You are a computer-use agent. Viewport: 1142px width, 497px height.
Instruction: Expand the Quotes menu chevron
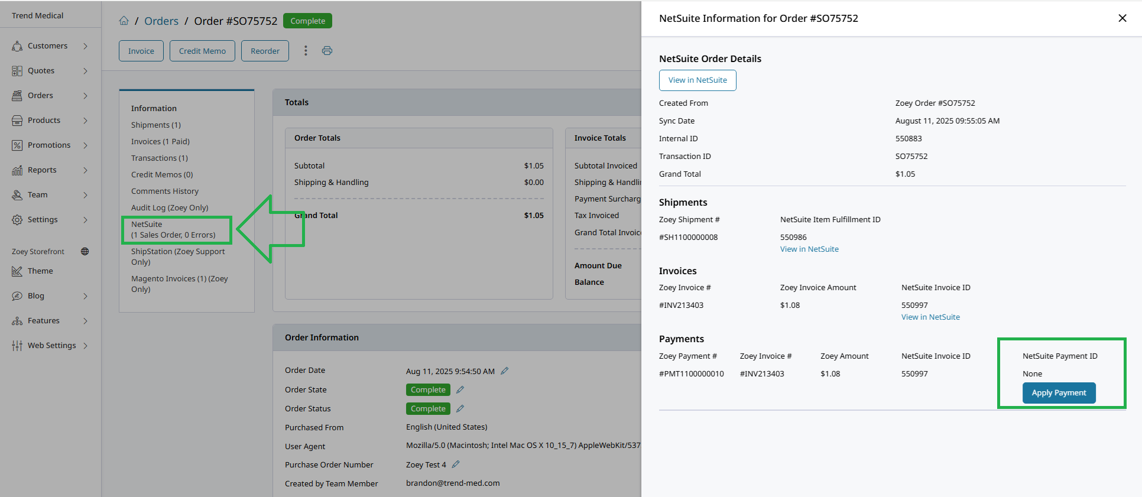(x=86, y=71)
